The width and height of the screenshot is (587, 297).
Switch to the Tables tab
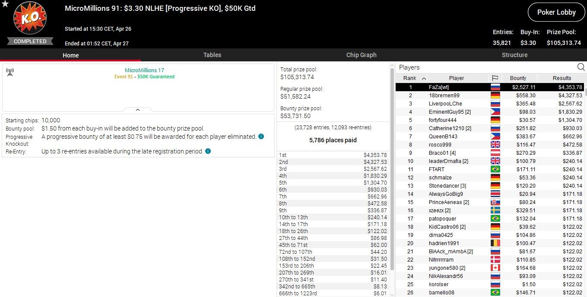[212, 55]
